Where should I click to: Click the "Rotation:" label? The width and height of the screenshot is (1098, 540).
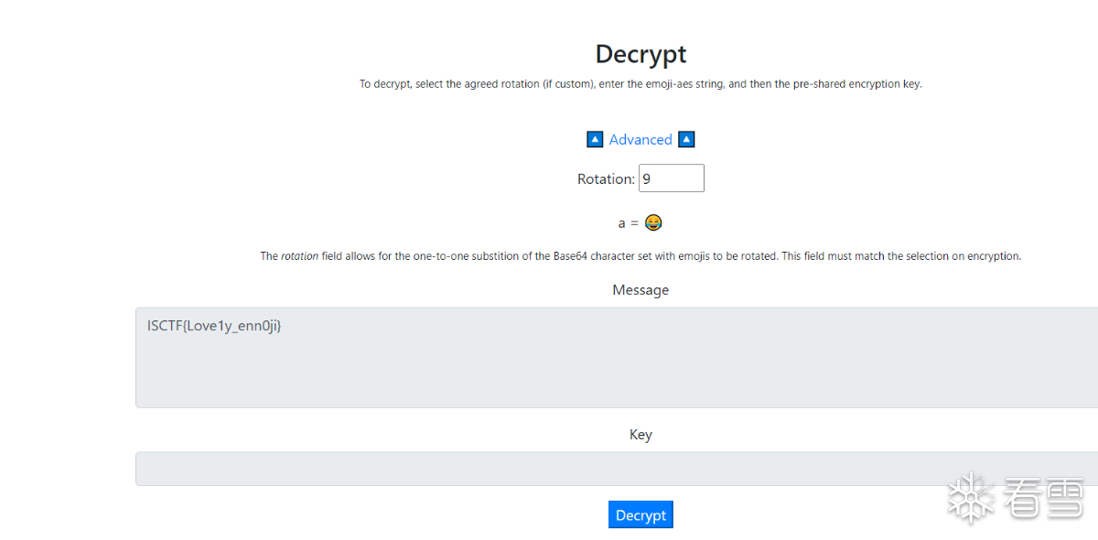[x=606, y=179]
